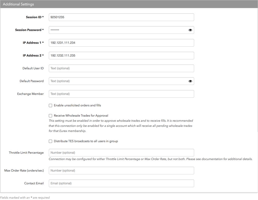Click the Exchange Member label

pos(30,94)
